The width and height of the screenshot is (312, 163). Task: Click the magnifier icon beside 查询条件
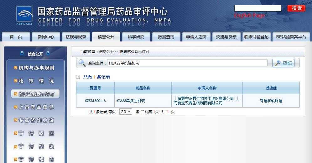(x=82, y=63)
